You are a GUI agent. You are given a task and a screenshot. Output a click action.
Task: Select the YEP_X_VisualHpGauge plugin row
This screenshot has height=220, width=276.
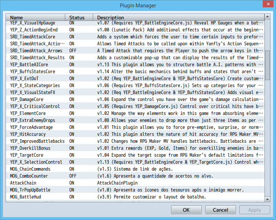(135, 23)
